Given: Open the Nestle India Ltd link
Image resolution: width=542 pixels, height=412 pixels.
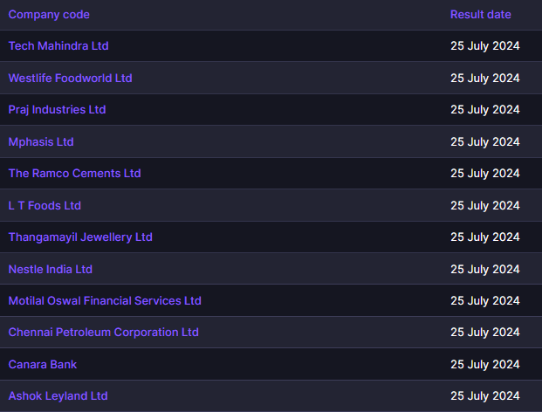Looking at the screenshot, I should click(x=51, y=269).
